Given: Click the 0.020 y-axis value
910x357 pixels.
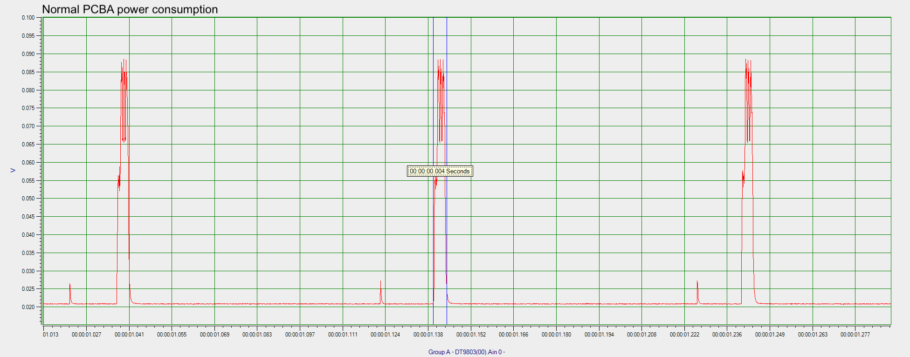Looking at the screenshot, I should pyautogui.click(x=28, y=307).
